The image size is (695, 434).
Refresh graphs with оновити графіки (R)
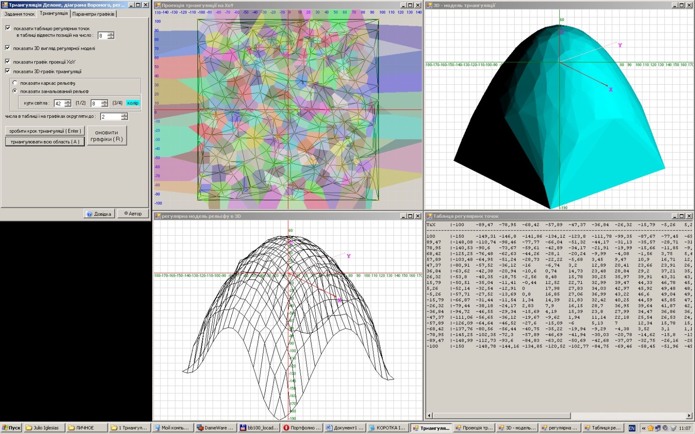click(x=107, y=136)
